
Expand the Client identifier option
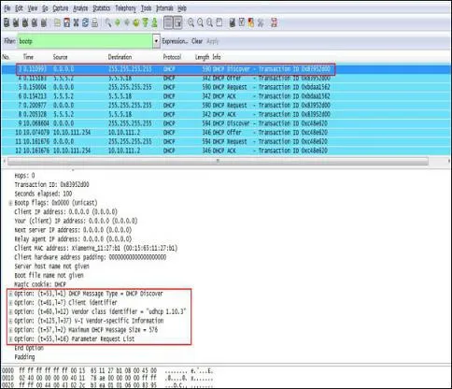click(x=10, y=303)
